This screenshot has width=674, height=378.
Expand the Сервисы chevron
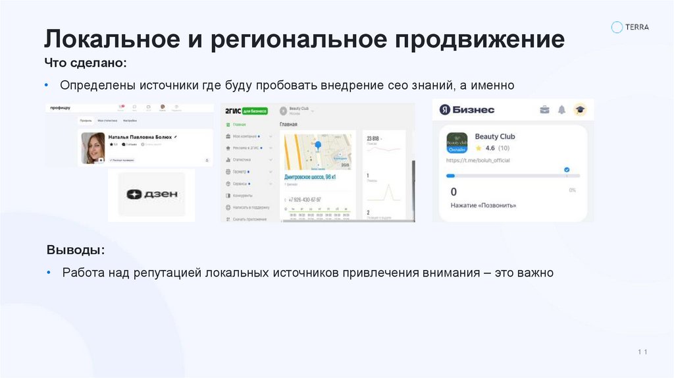(x=271, y=184)
